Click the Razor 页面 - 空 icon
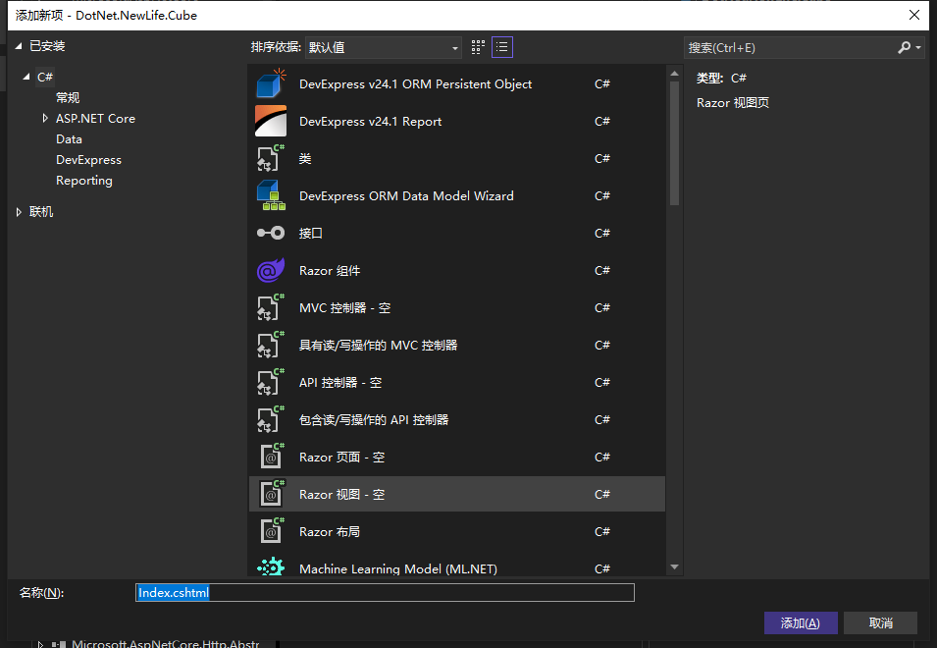Image resolution: width=937 pixels, height=648 pixels. (x=273, y=457)
